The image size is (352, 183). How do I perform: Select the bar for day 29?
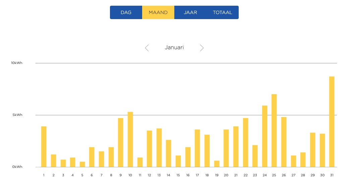click(x=313, y=150)
